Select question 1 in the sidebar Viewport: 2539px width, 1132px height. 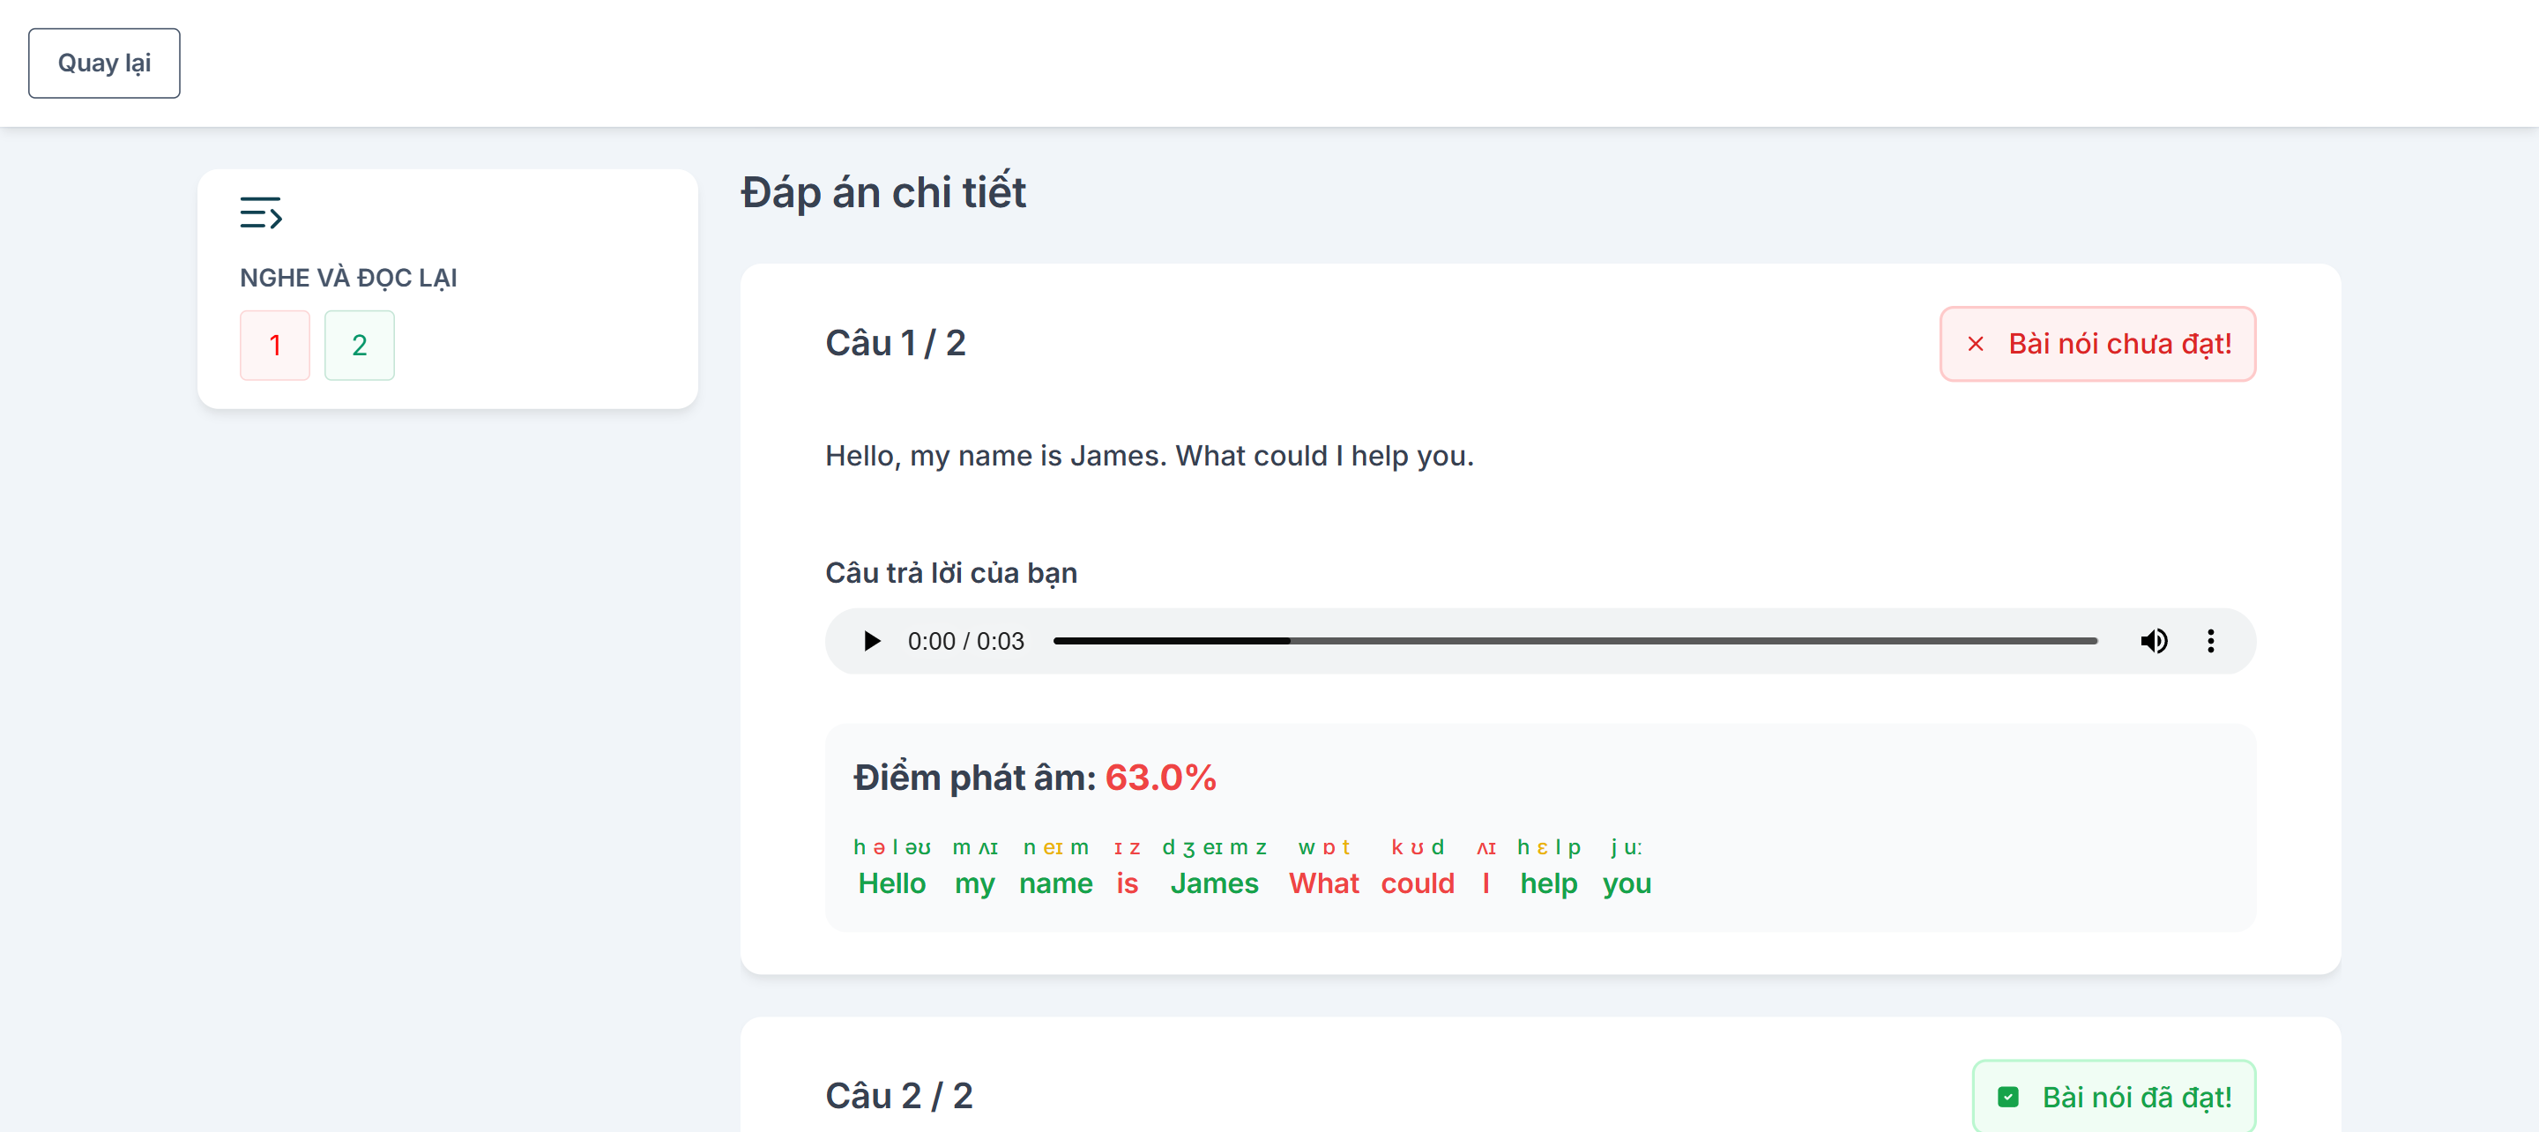pyautogui.click(x=275, y=345)
